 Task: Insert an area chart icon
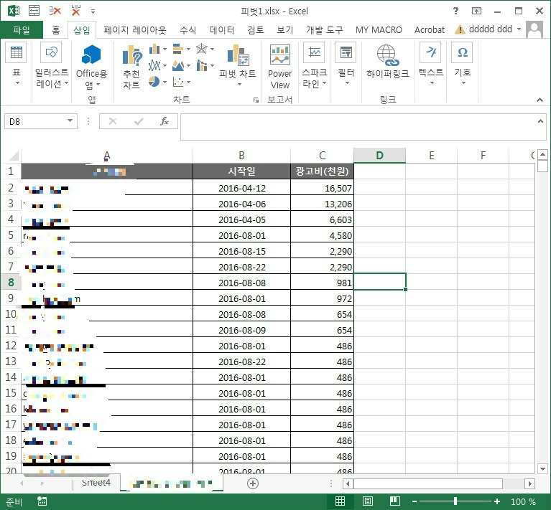tap(178, 65)
